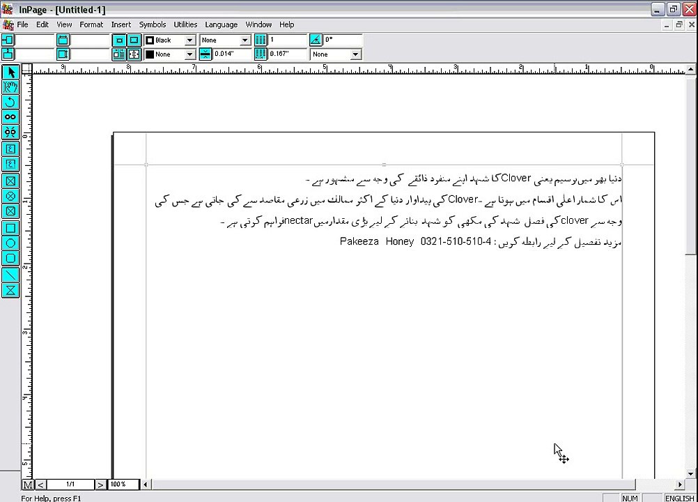This screenshot has width=698, height=502.
Task: Select the rounded picture box tool
Action: (x=10, y=211)
